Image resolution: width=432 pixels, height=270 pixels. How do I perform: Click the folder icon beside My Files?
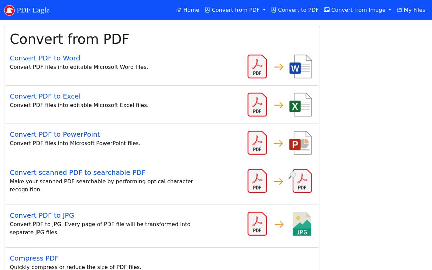point(400,10)
